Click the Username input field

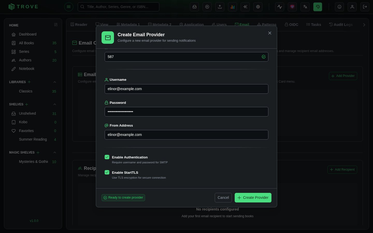tap(187, 89)
